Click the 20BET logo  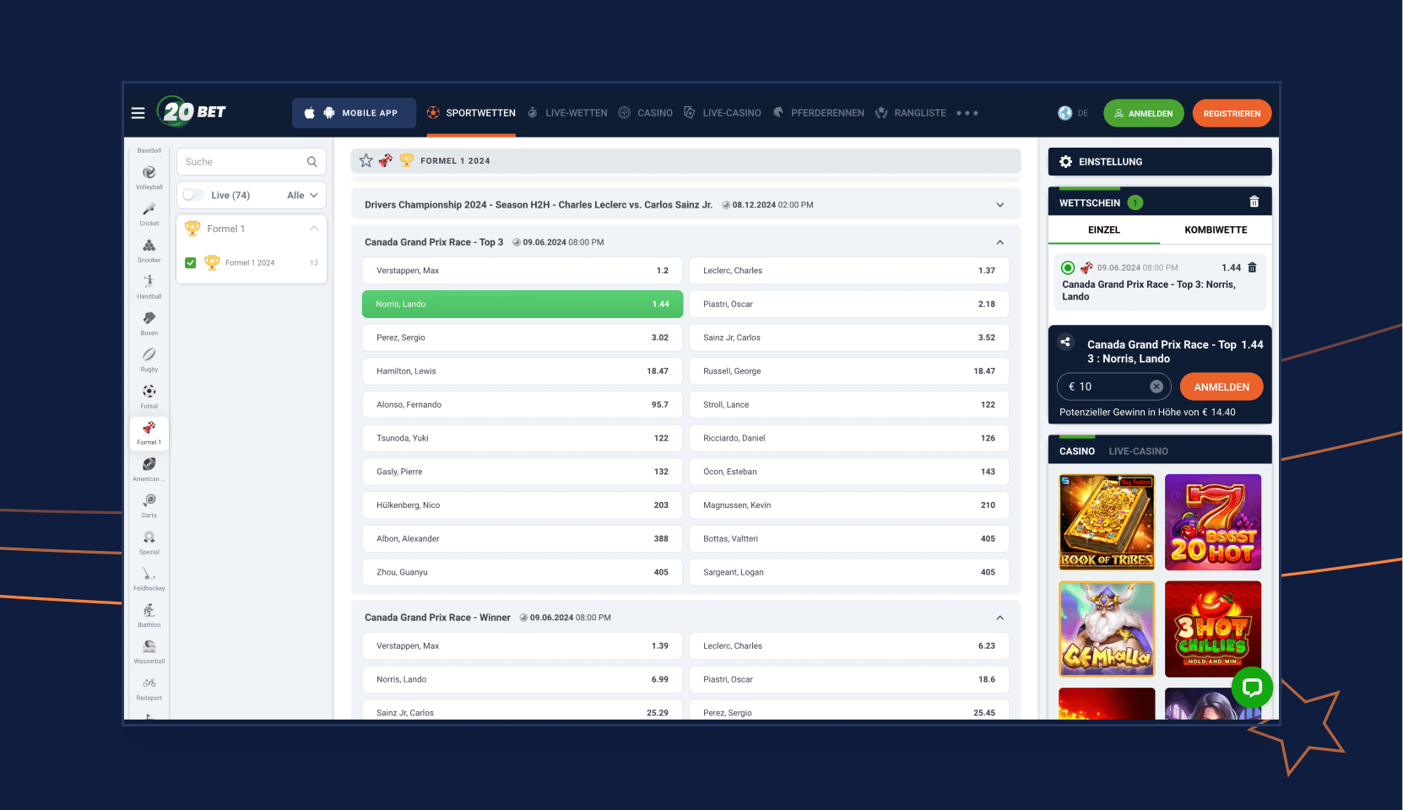192,111
